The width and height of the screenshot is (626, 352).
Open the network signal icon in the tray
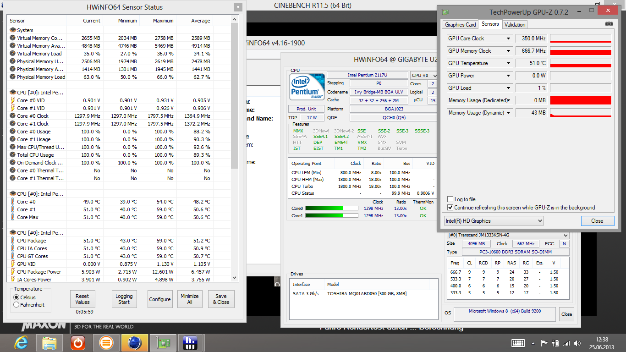[x=567, y=343]
